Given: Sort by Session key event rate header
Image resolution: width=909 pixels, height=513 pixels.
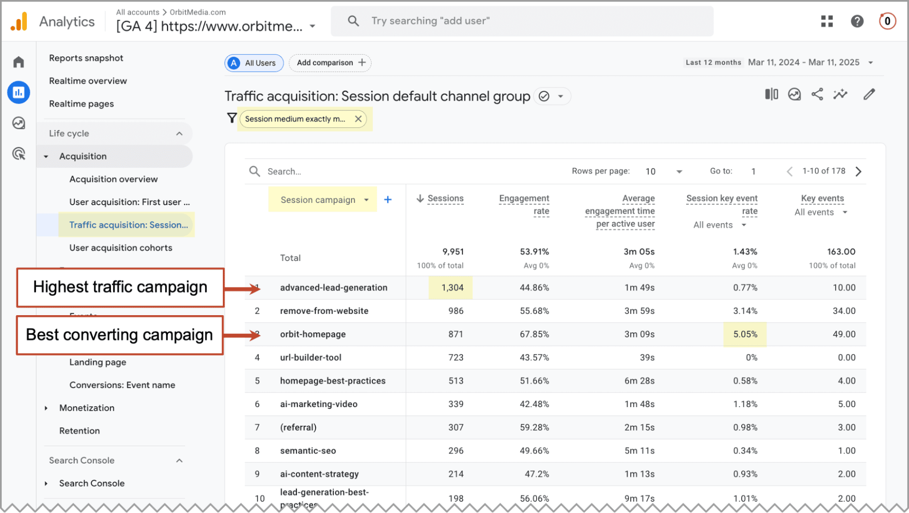Looking at the screenshot, I should 722,205.
